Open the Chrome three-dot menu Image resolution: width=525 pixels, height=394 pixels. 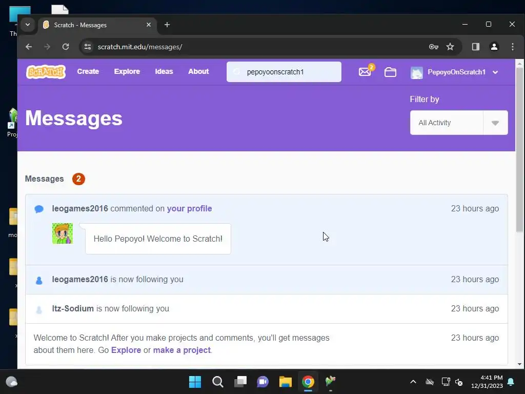513,47
